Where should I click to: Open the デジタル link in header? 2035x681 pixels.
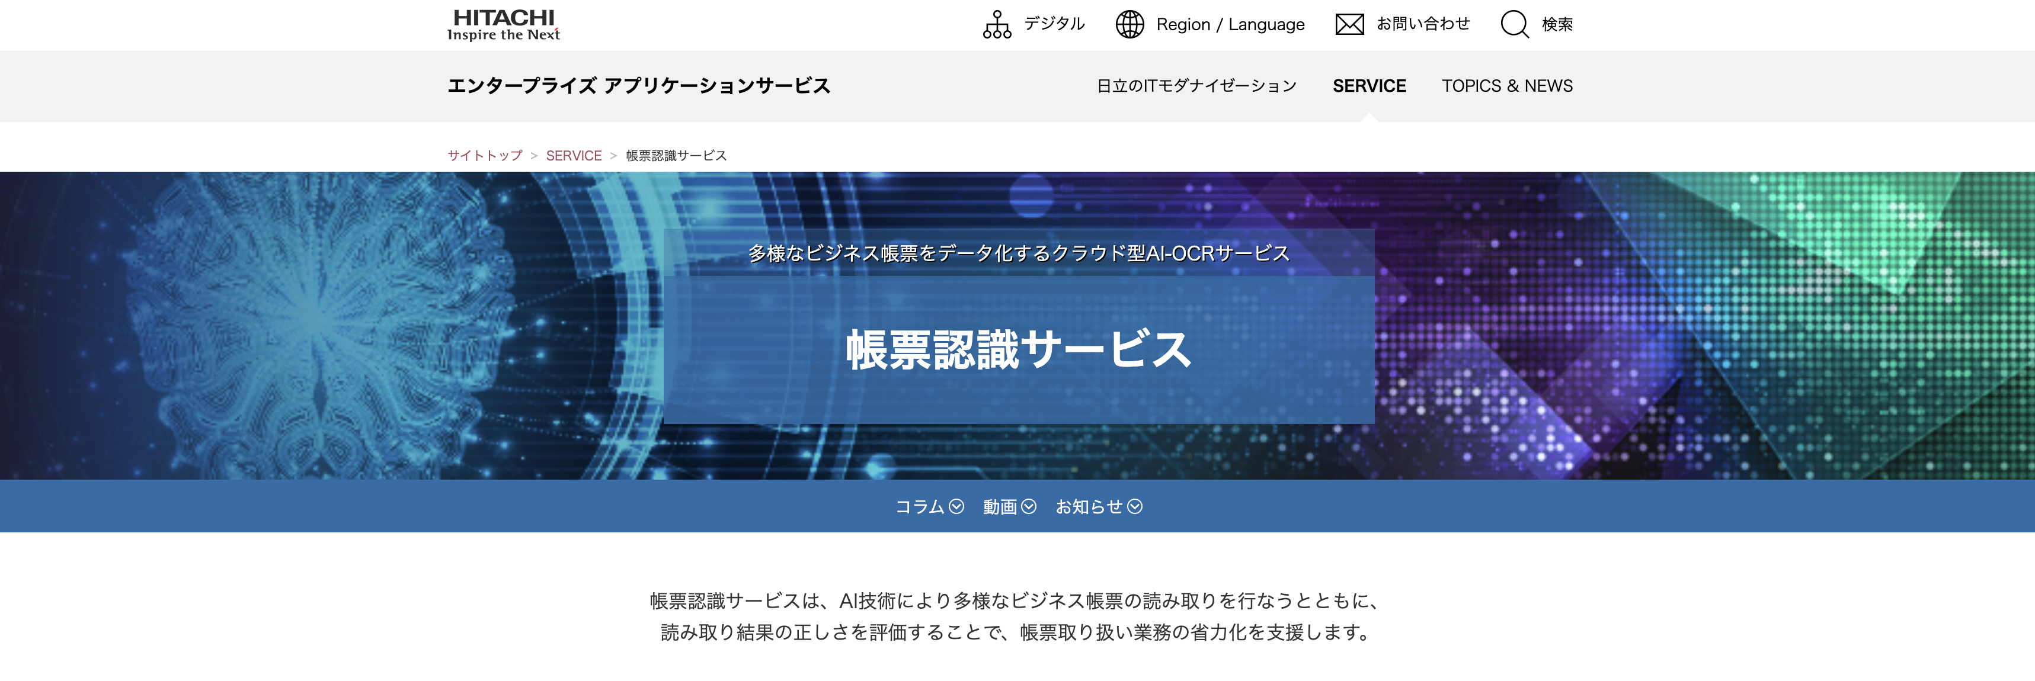click(x=1055, y=24)
